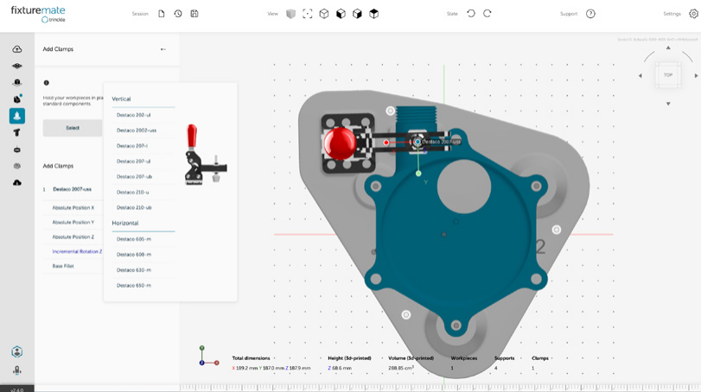Select Incremental Rotation Z parameter
This screenshot has height=392, width=701.
coord(77,251)
